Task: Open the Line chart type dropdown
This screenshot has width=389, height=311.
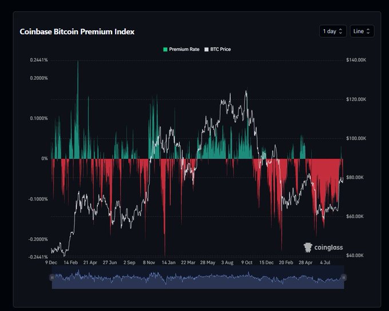Action: (362, 31)
